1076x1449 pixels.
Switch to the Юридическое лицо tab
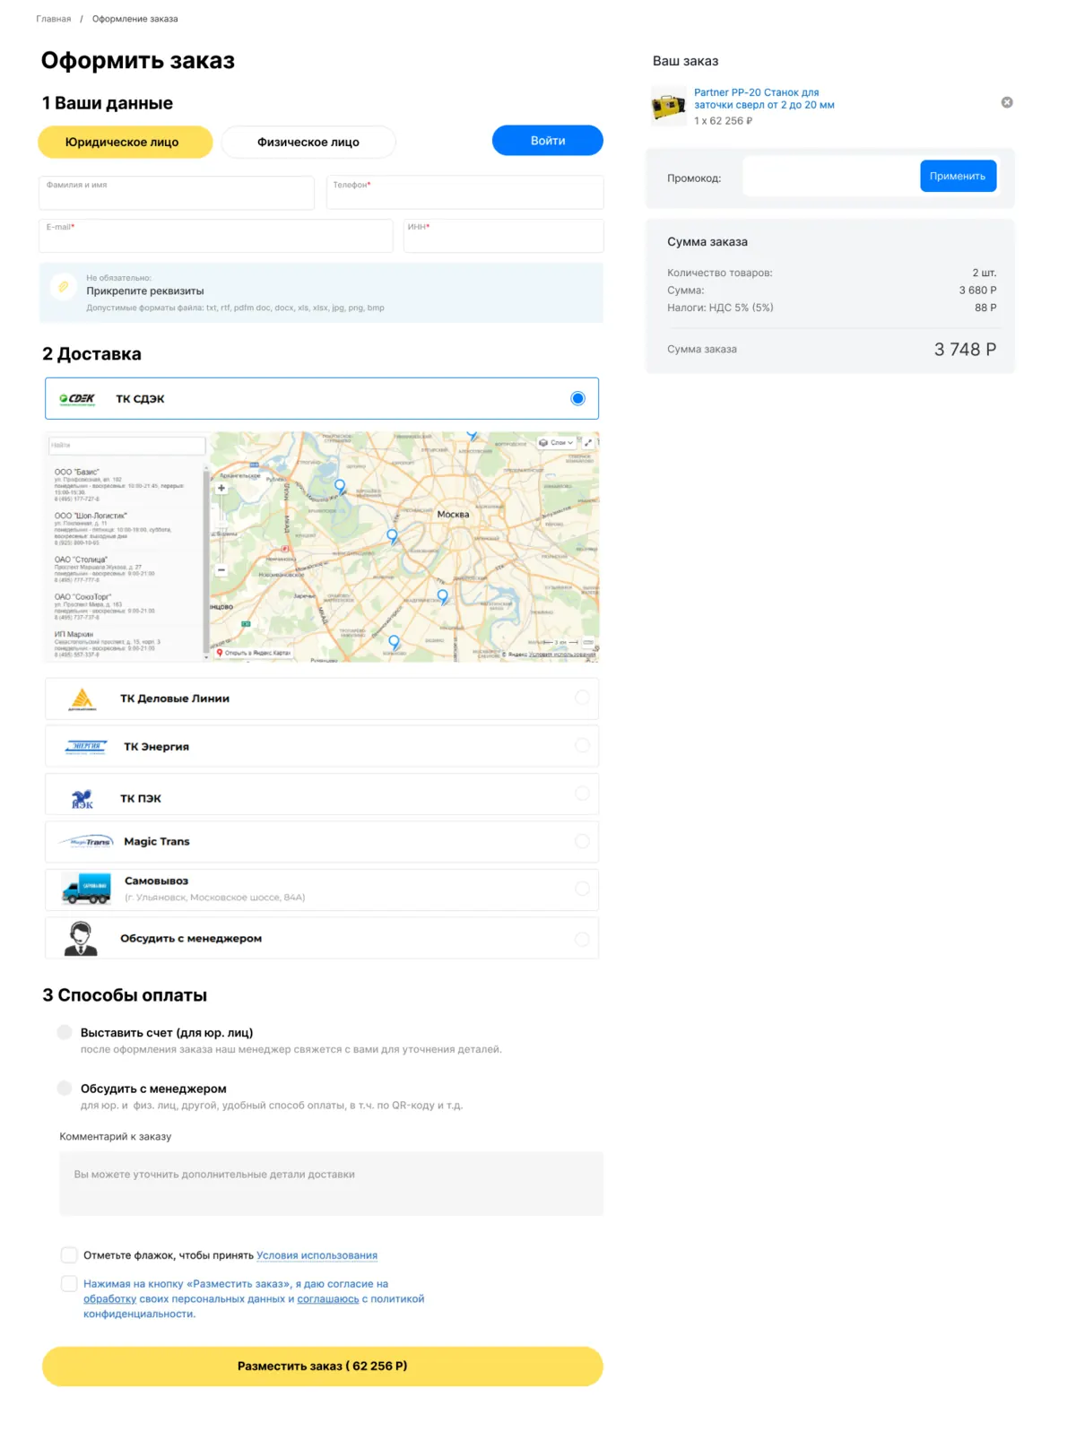click(x=126, y=142)
